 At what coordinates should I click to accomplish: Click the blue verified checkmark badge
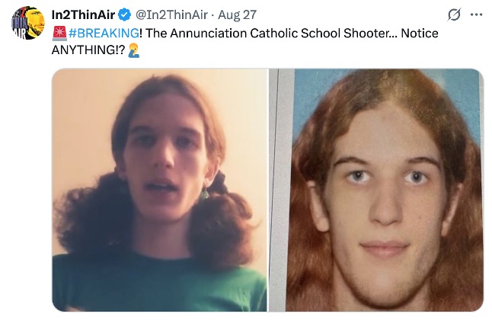tap(125, 14)
